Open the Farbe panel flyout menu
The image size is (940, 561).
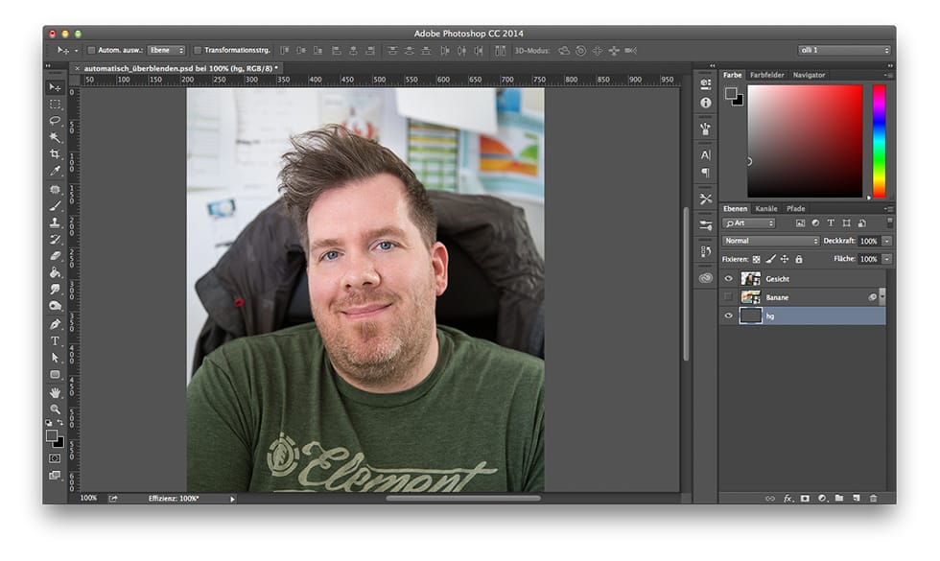889,76
